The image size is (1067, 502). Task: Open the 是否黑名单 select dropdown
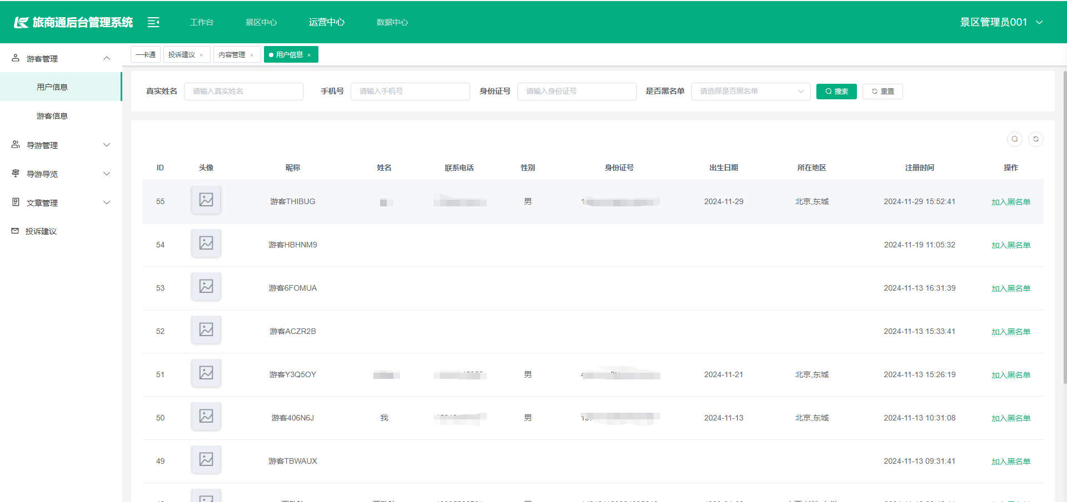pyautogui.click(x=751, y=92)
